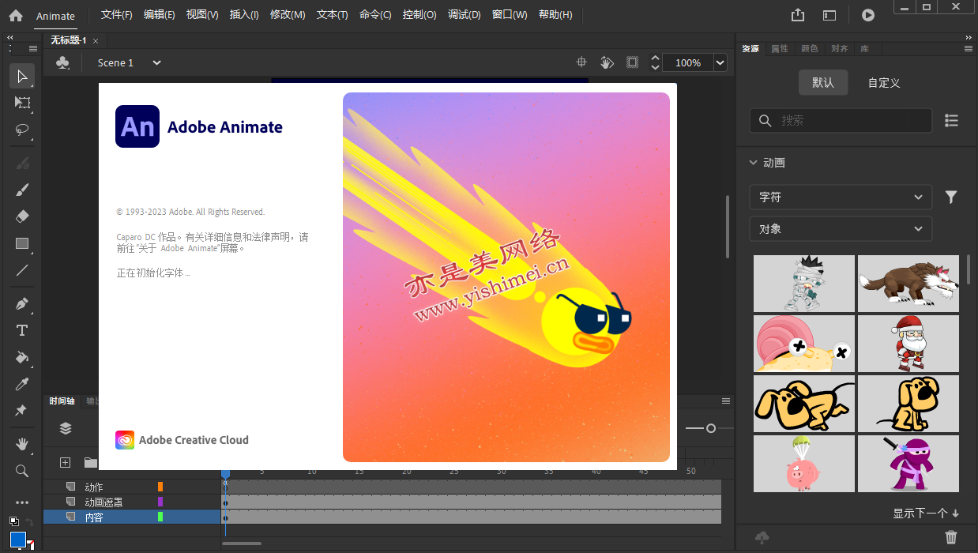This screenshot has width=978, height=553.
Task: Collapse right panel with double arrows
Action: [x=969, y=37]
